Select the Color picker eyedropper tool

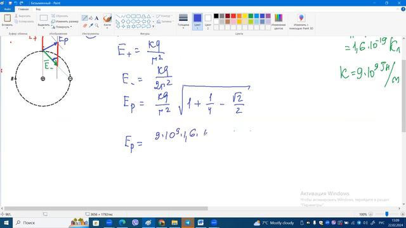point(91,25)
